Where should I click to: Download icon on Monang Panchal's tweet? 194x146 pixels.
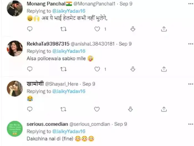click(132, 29)
